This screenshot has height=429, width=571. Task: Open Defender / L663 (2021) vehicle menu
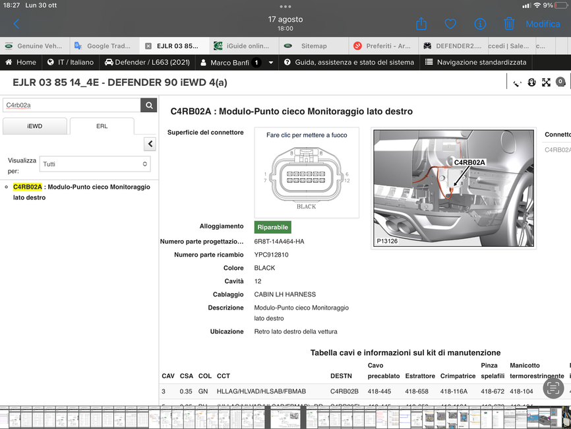147,62
